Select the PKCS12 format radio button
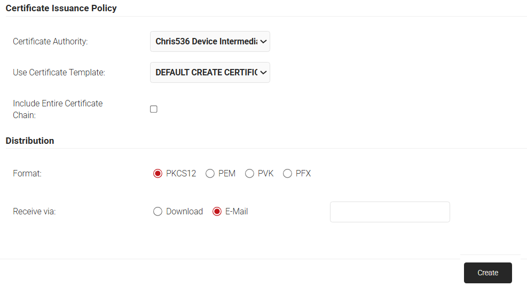527x294 pixels. click(x=158, y=173)
